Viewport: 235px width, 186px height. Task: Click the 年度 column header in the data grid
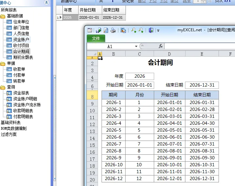(x=70, y=10)
